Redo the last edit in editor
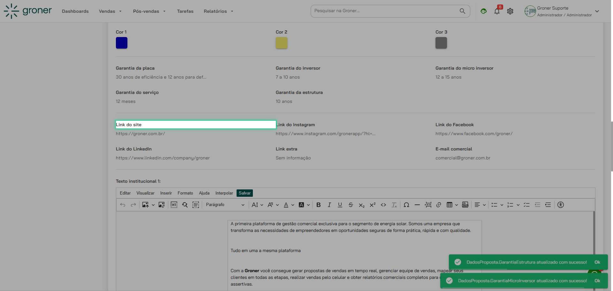This screenshot has height=291, width=613. coord(133,205)
